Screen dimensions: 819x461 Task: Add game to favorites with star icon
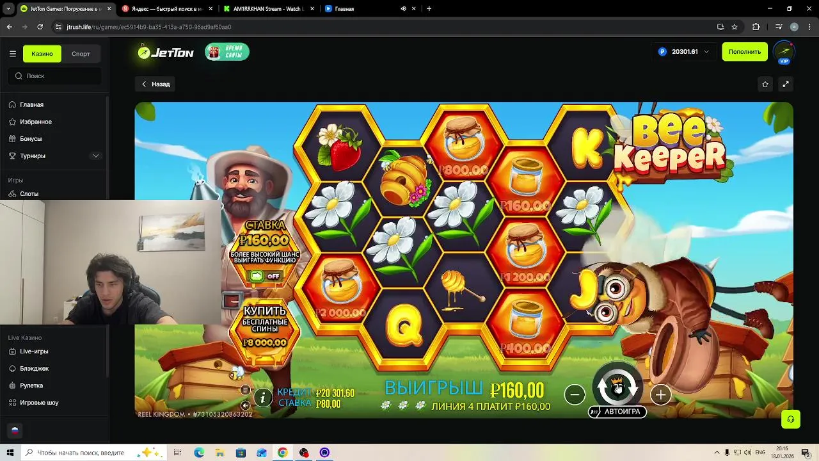tap(765, 84)
